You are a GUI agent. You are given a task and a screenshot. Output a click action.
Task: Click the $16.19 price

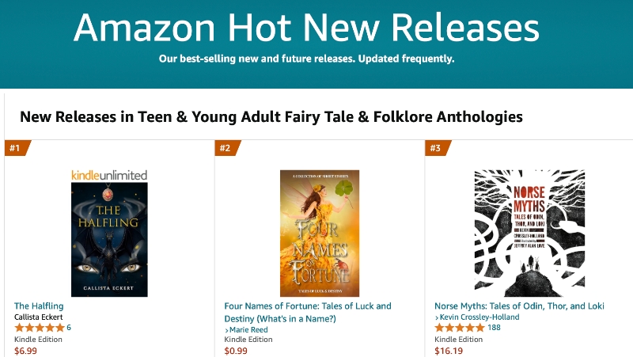coord(449,351)
